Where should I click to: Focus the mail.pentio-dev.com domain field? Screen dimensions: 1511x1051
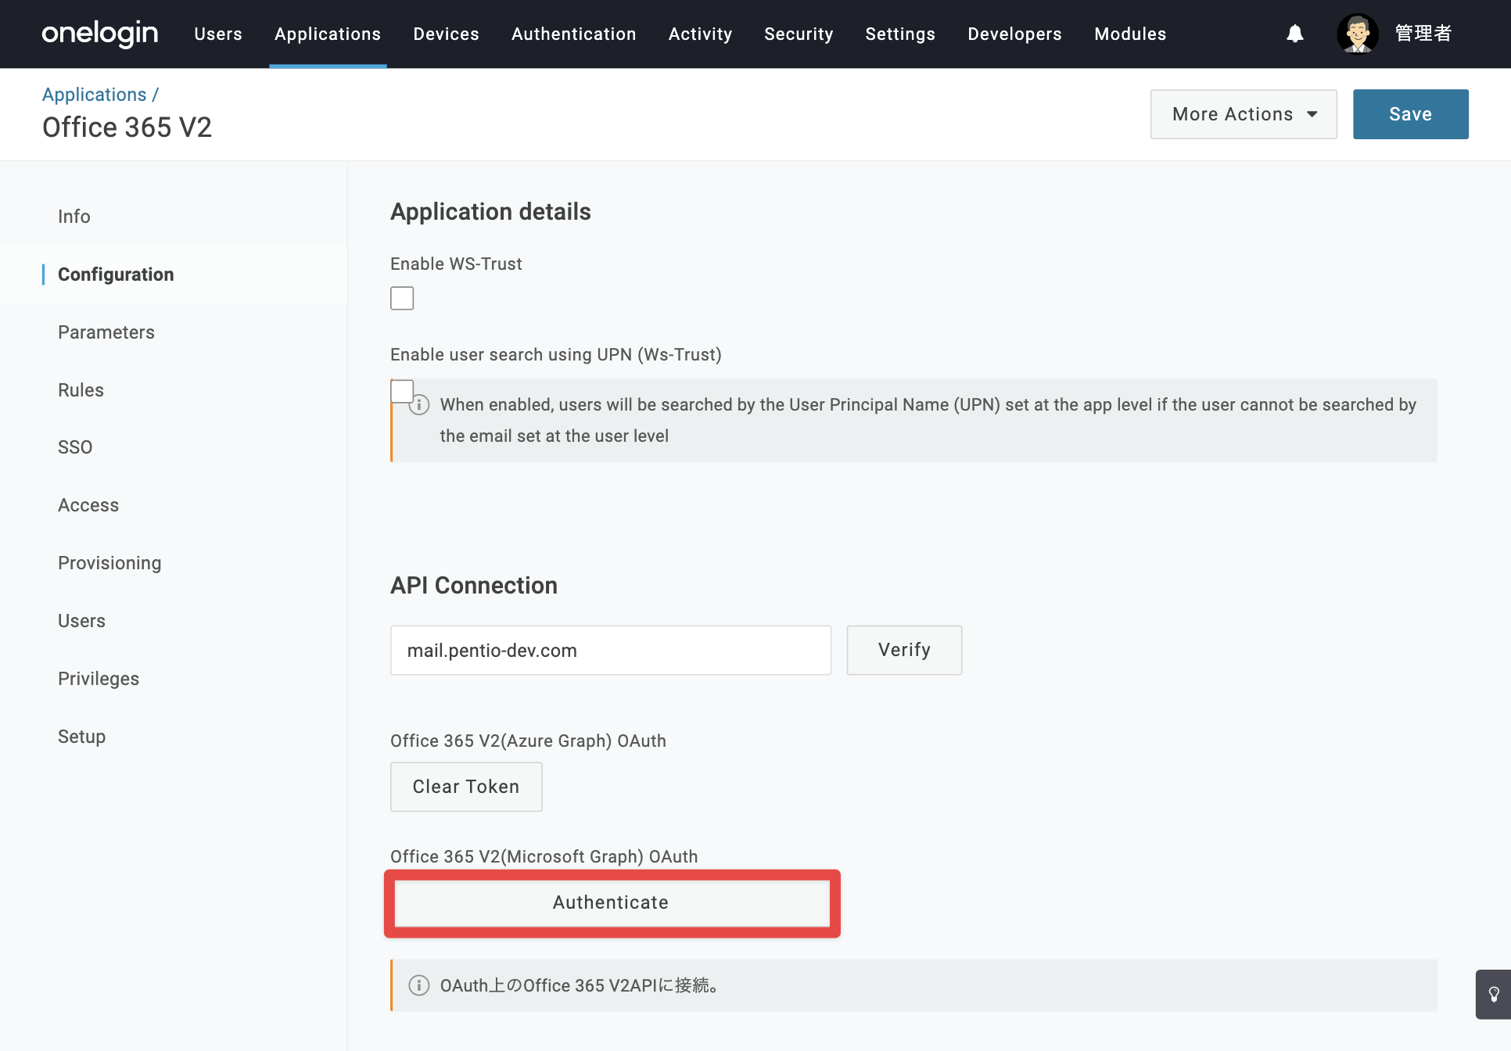611,650
